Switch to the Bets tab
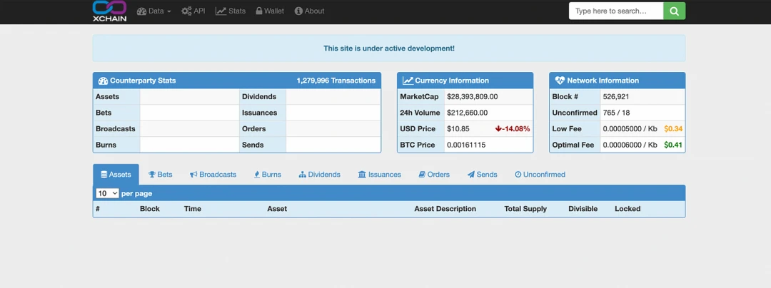The height and width of the screenshot is (288, 771). coord(160,175)
